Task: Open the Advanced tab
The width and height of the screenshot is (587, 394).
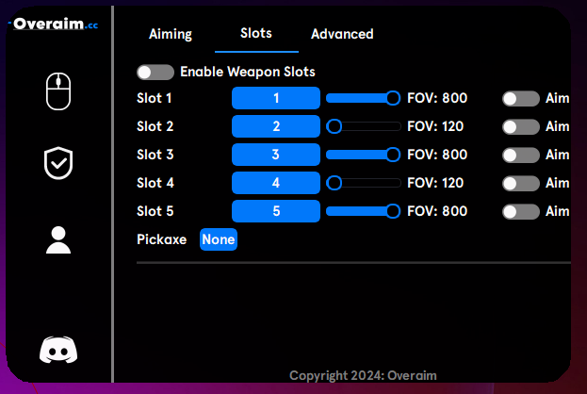Action: [342, 34]
